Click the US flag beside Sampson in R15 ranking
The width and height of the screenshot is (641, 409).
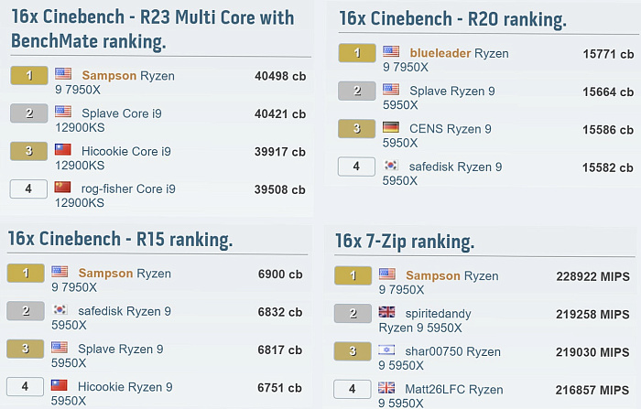(60, 272)
